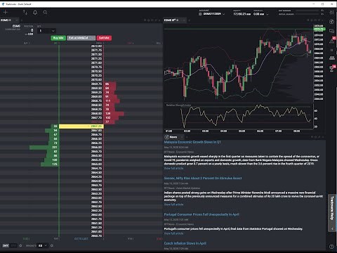337x253 pixels.
Task: Add a new tab next to ESM0 chart tab
Action: click(x=189, y=20)
